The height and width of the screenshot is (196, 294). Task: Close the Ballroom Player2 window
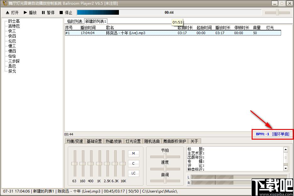[290, 3]
